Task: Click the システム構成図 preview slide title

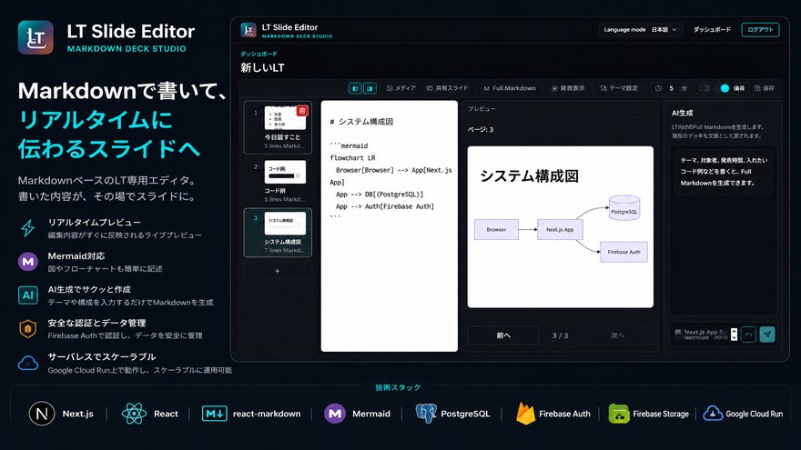Action: pyautogui.click(x=529, y=176)
